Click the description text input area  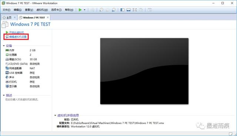coord(22,100)
